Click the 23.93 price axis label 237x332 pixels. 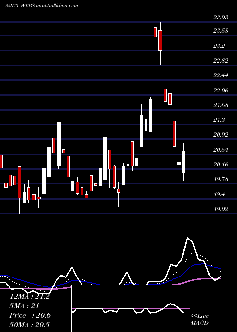point(221,18)
